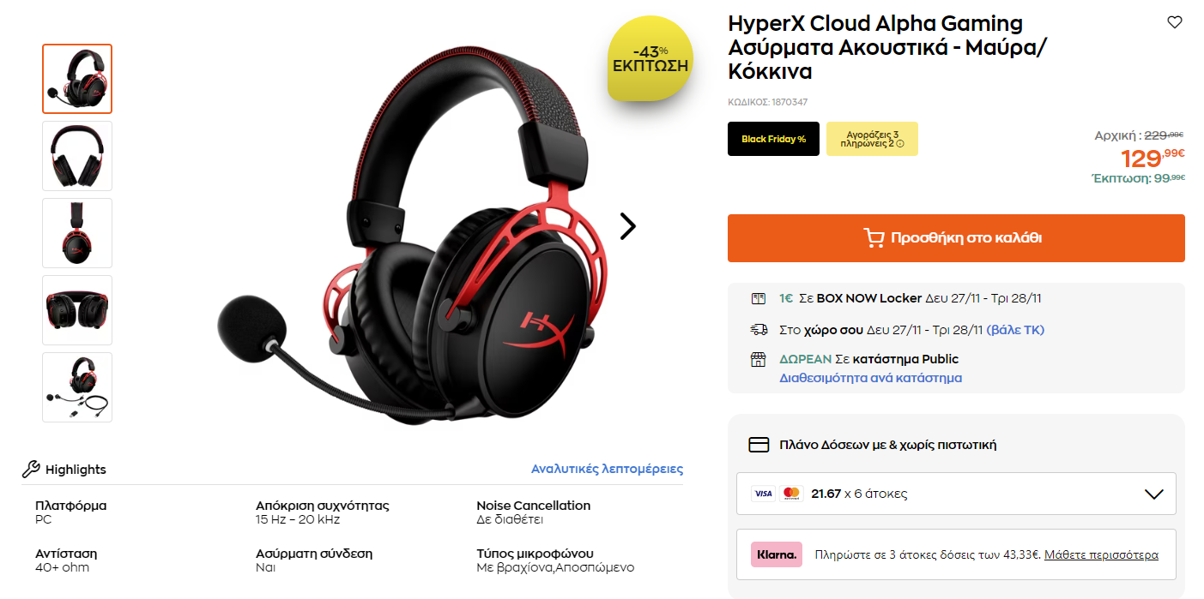Click the Public store pickup icon
This screenshot has width=1204, height=599.
point(758,360)
